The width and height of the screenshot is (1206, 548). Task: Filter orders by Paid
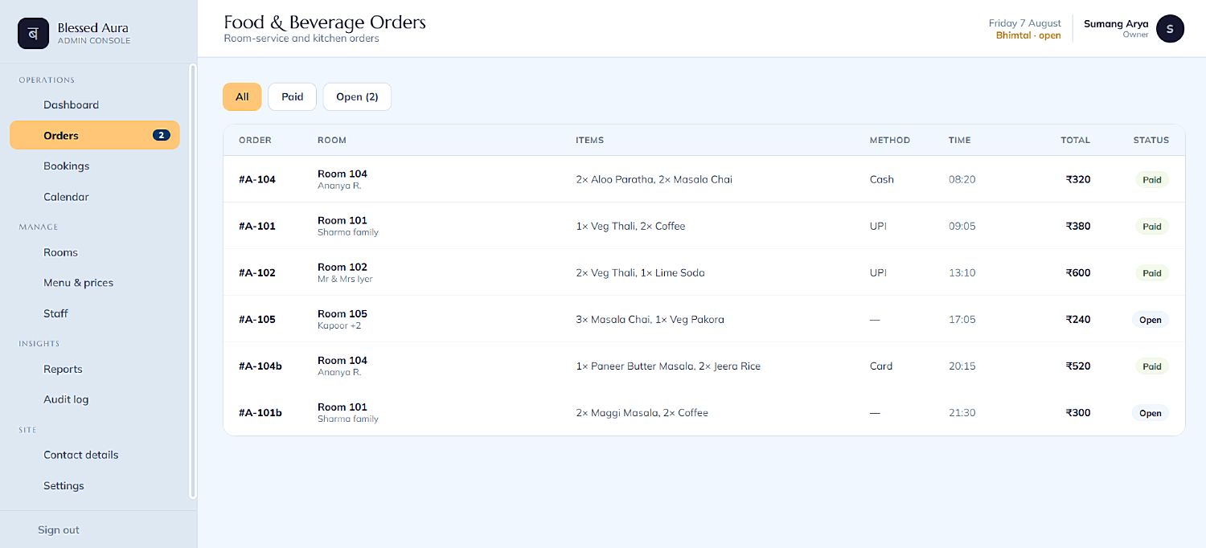(293, 97)
